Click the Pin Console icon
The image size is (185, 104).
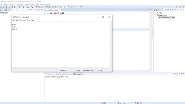tap(175, 74)
